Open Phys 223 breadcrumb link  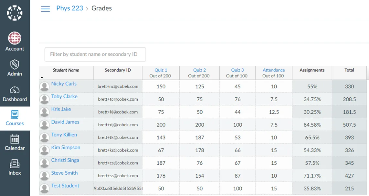point(70,8)
